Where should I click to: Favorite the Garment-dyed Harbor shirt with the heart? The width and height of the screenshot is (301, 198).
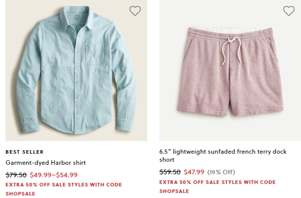pyautogui.click(x=135, y=11)
